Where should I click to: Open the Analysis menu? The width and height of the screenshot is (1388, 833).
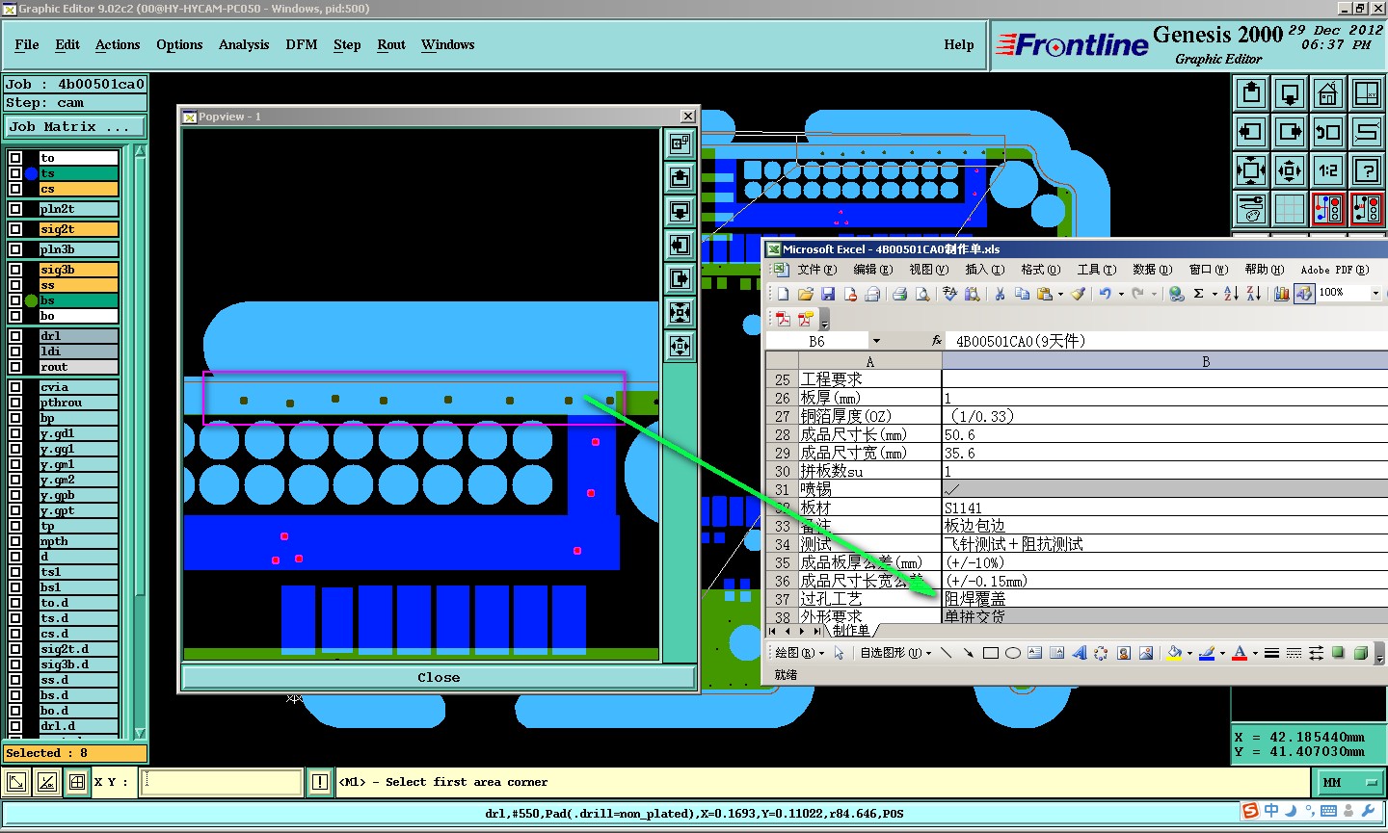pos(244,44)
